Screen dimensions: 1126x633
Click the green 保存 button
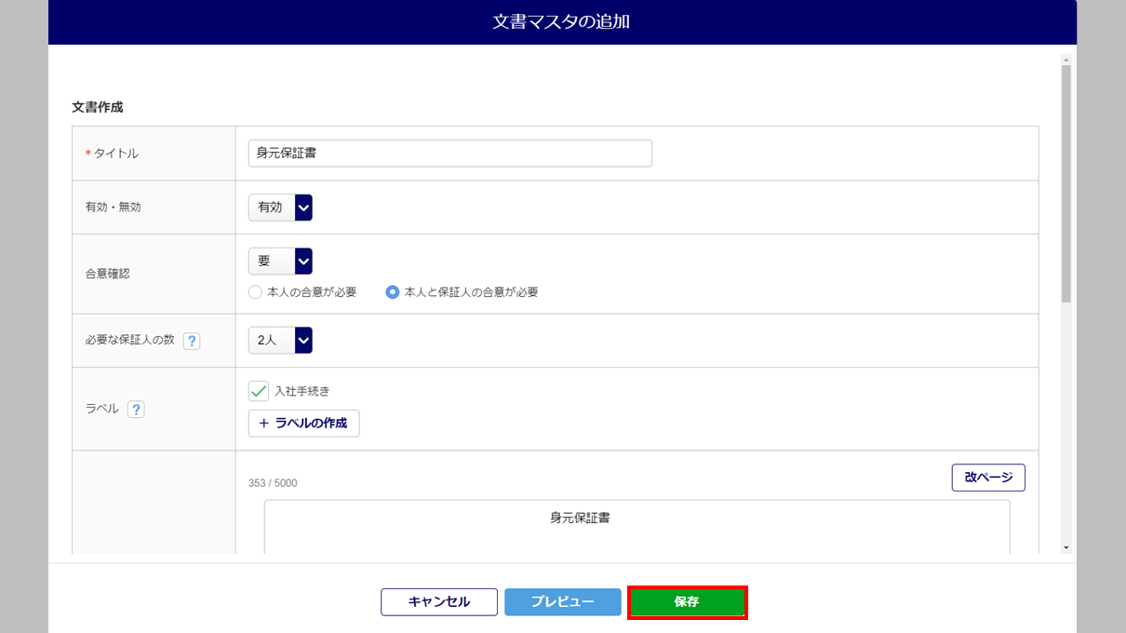687,602
